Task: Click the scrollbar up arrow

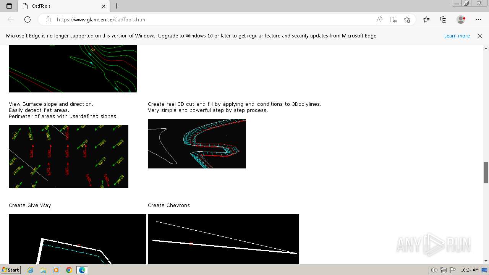Action: click(486, 49)
